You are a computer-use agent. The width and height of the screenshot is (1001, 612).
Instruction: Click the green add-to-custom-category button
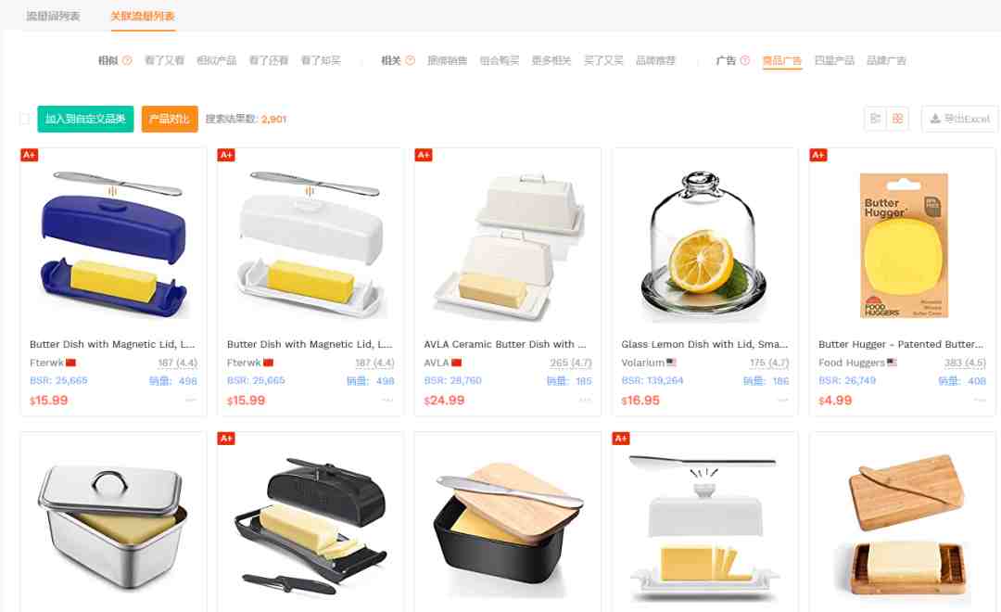click(x=85, y=119)
